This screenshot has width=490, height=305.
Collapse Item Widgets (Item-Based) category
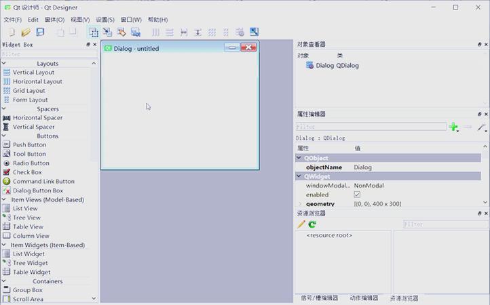click(4, 245)
